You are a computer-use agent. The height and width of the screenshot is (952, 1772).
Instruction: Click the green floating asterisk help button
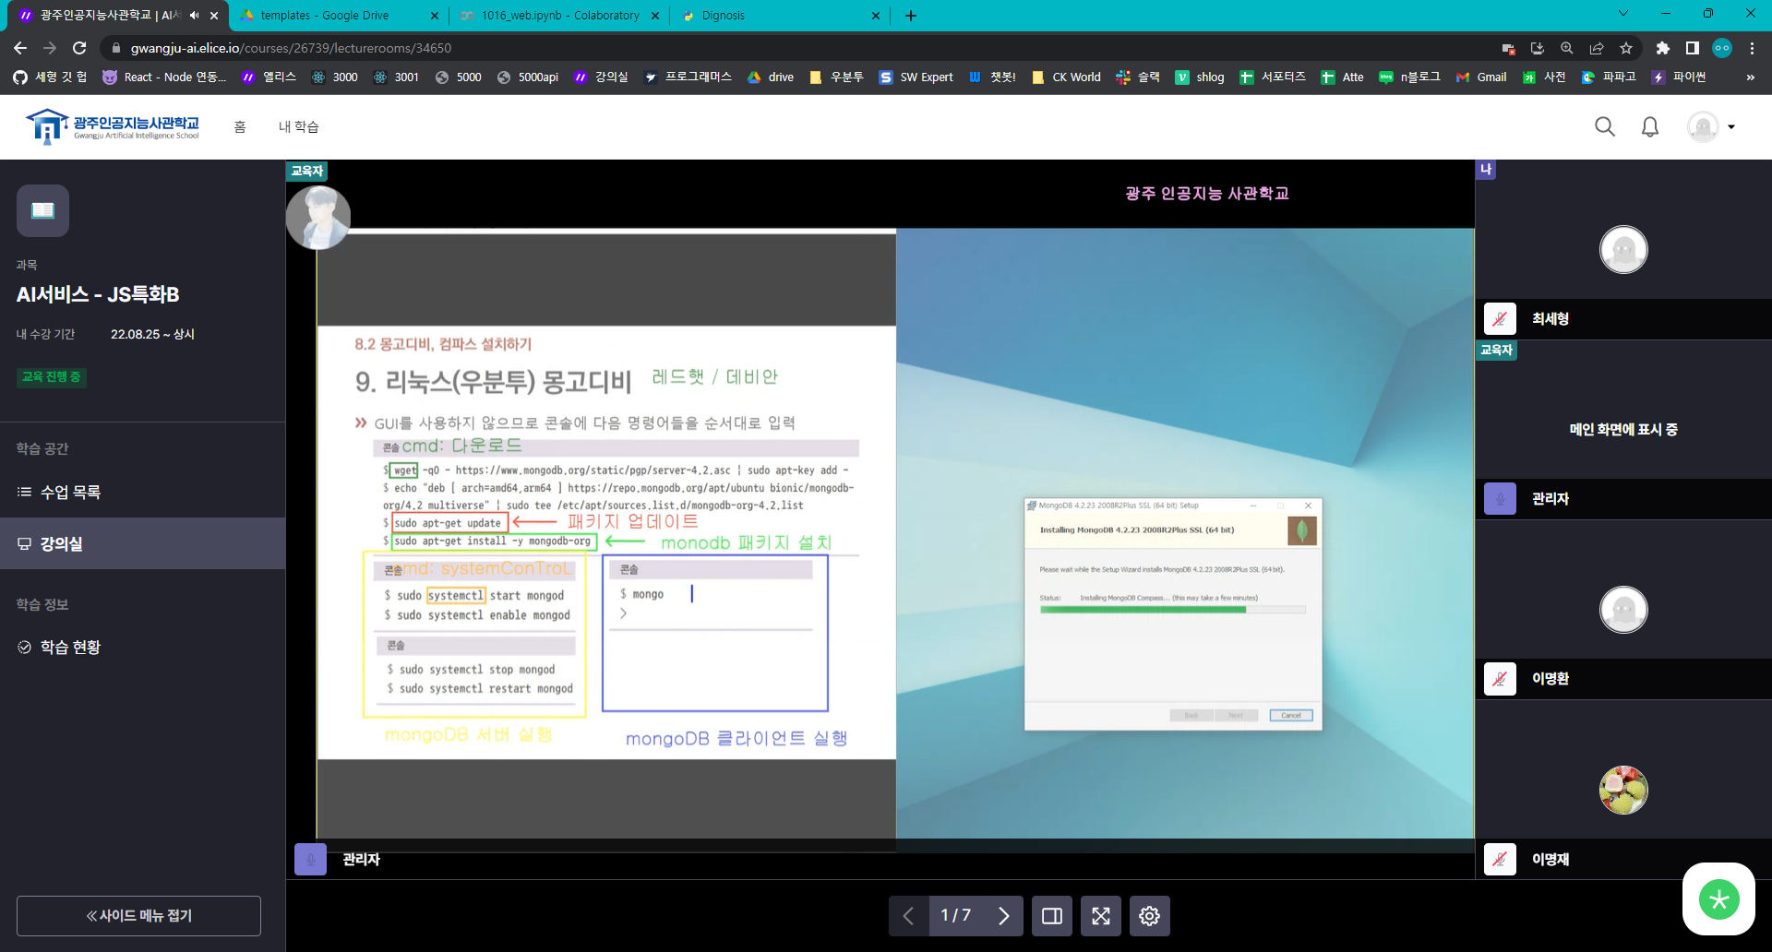coord(1718,899)
